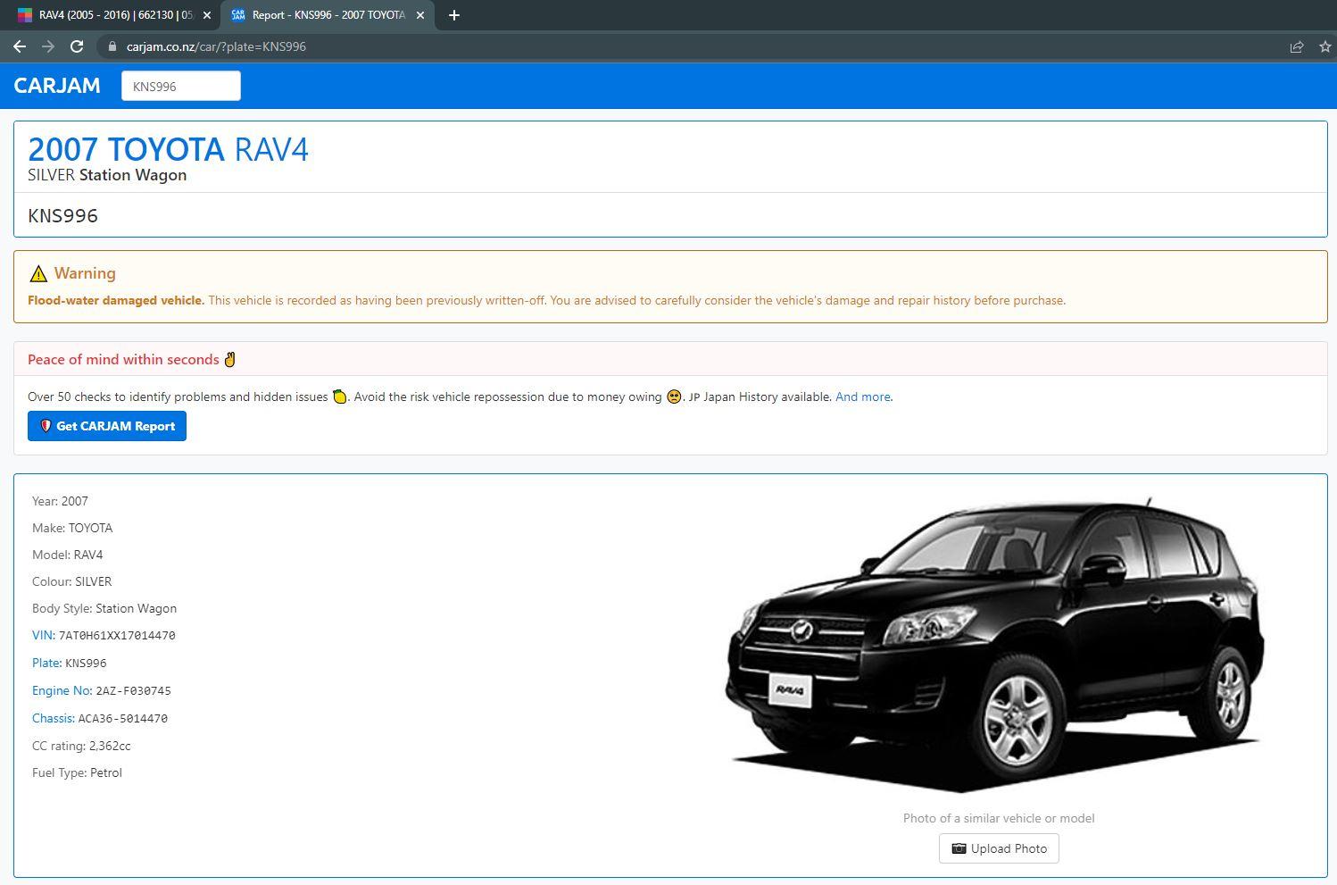Image resolution: width=1337 pixels, height=885 pixels.
Task: Click the 'Colour: SILVER' line
Action: (x=72, y=581)
